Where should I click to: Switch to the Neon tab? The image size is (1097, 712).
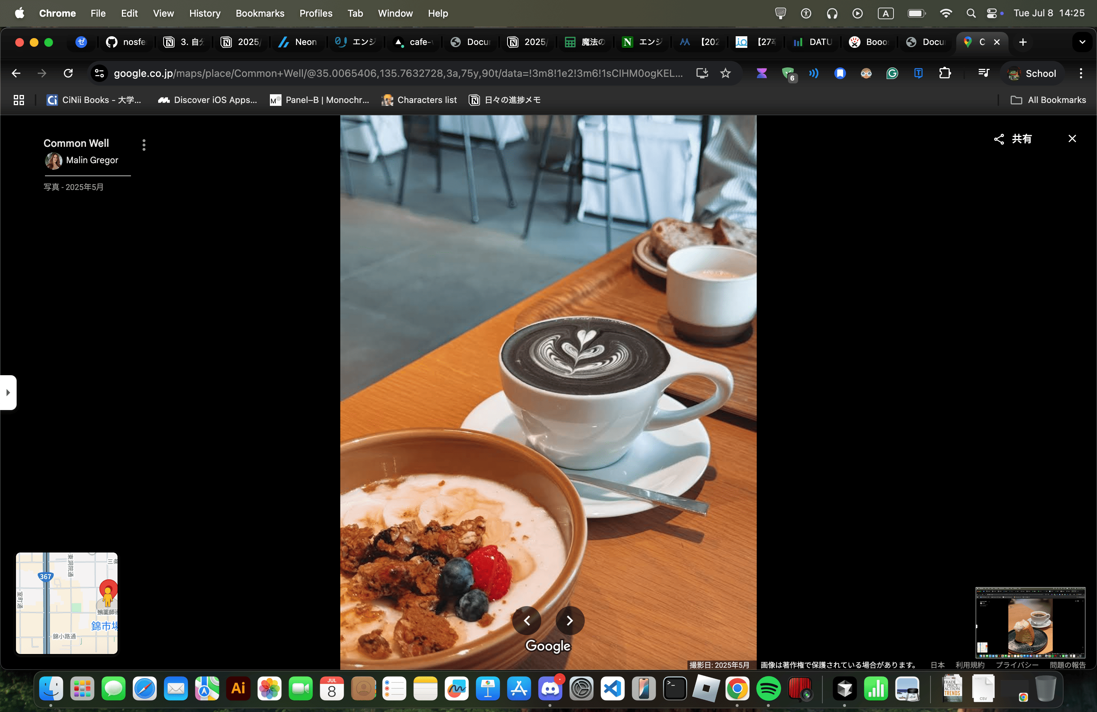pos(298,42)
